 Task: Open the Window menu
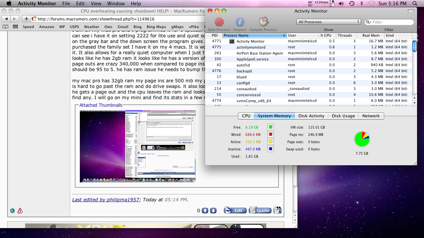pyautogui.click(x=116, y=4)
